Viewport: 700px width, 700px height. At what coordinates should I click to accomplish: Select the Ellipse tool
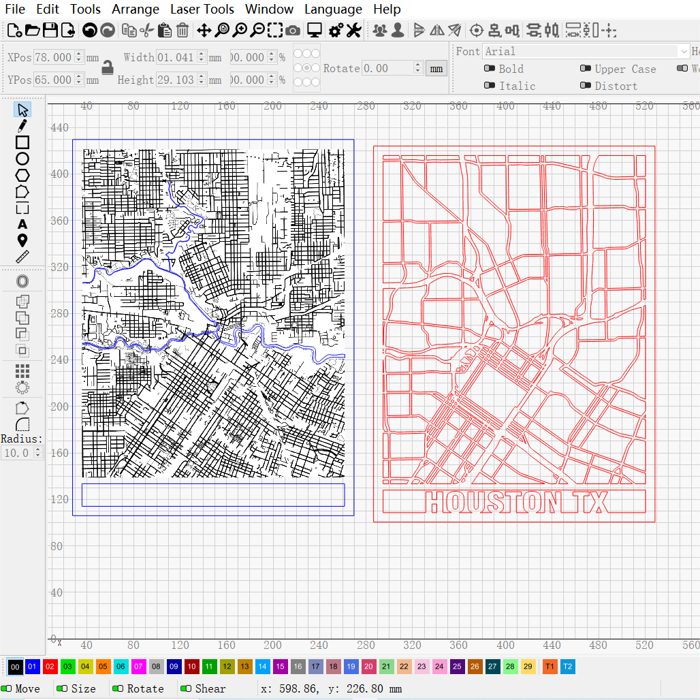click(x=22, y=158)
